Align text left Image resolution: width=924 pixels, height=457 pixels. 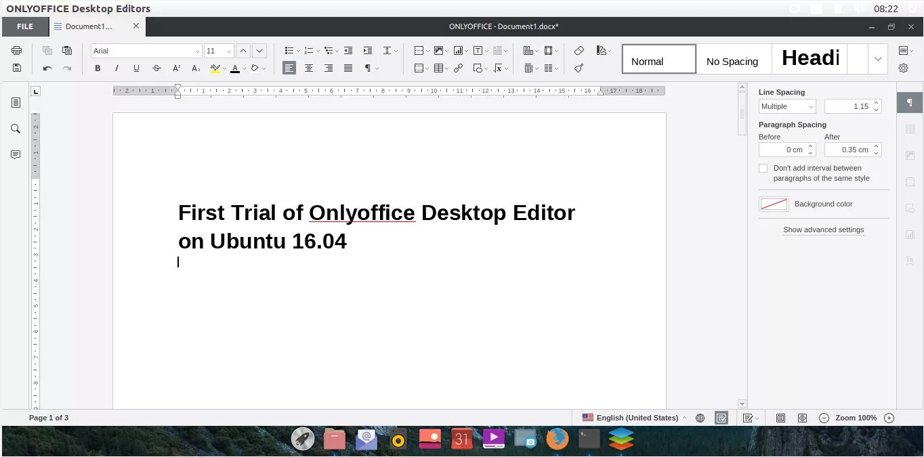289,68
